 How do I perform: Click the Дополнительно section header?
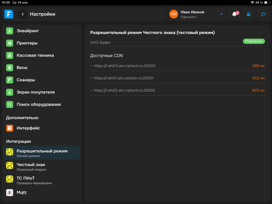click(22, 118)
